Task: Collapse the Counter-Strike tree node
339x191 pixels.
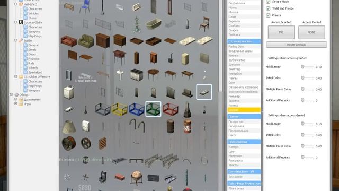Action: coord(16,22)
